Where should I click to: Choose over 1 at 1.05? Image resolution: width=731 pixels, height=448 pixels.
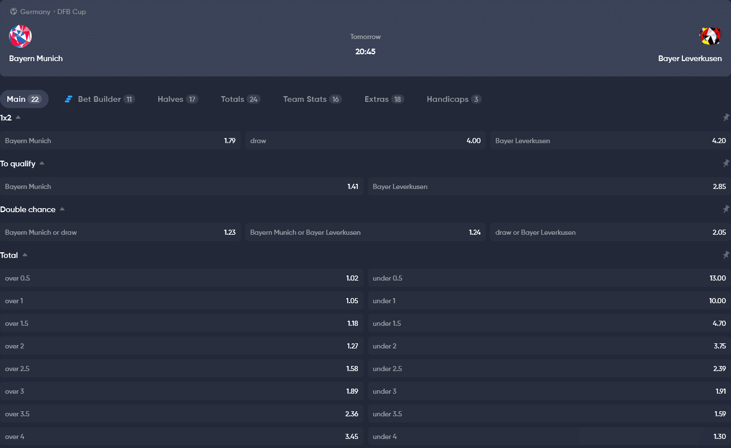point(181,300)
